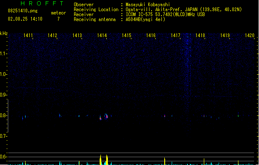The width and height of the screenshot is (259, 165).
Task: Click the 0.6 kHz frequency label
Action: 3,157
